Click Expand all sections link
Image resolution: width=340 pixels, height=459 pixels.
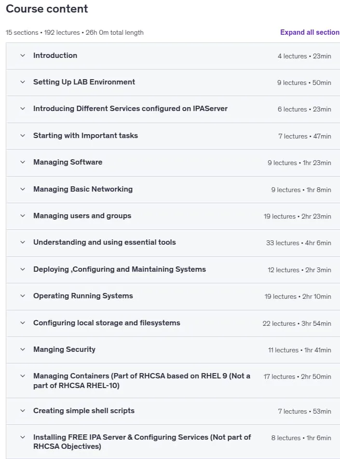tap(310, 32)
